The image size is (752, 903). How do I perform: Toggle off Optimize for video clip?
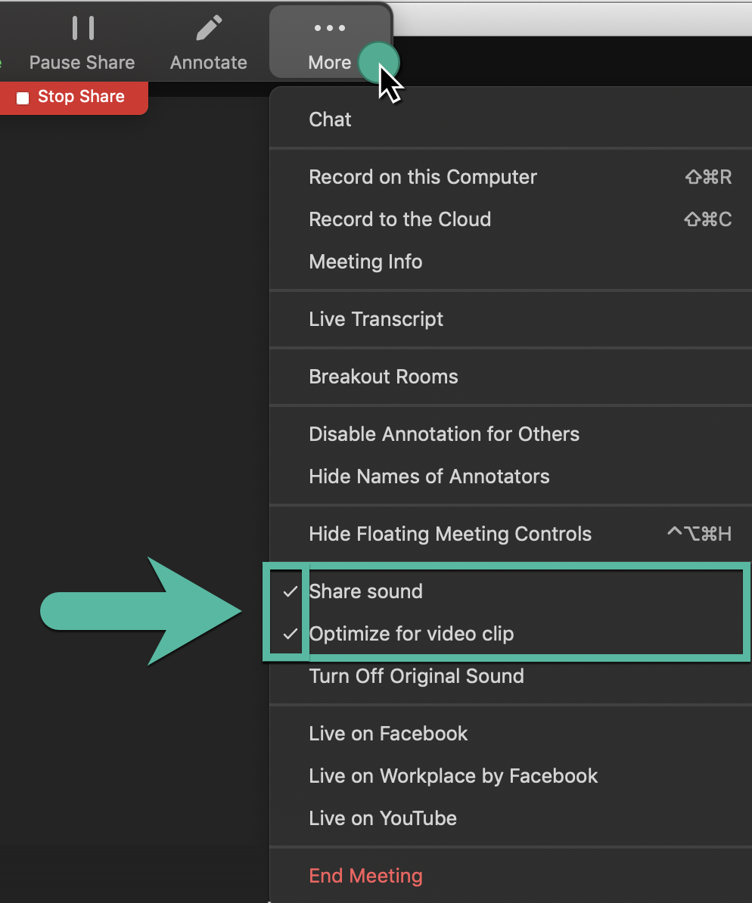[x=412, y=634]
